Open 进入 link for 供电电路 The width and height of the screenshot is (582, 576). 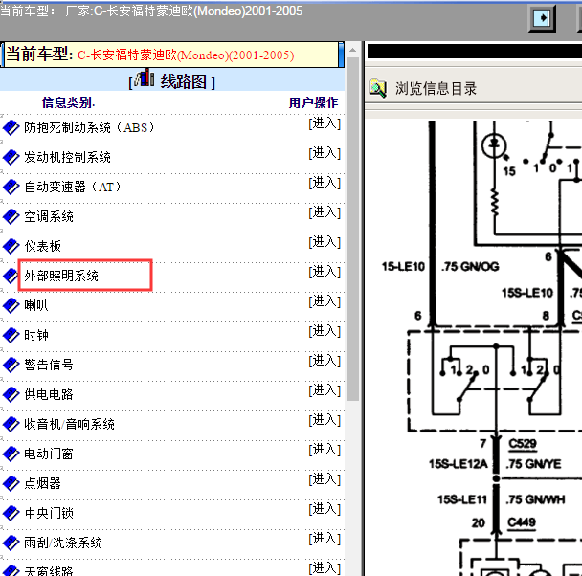[x=325, y=390]
